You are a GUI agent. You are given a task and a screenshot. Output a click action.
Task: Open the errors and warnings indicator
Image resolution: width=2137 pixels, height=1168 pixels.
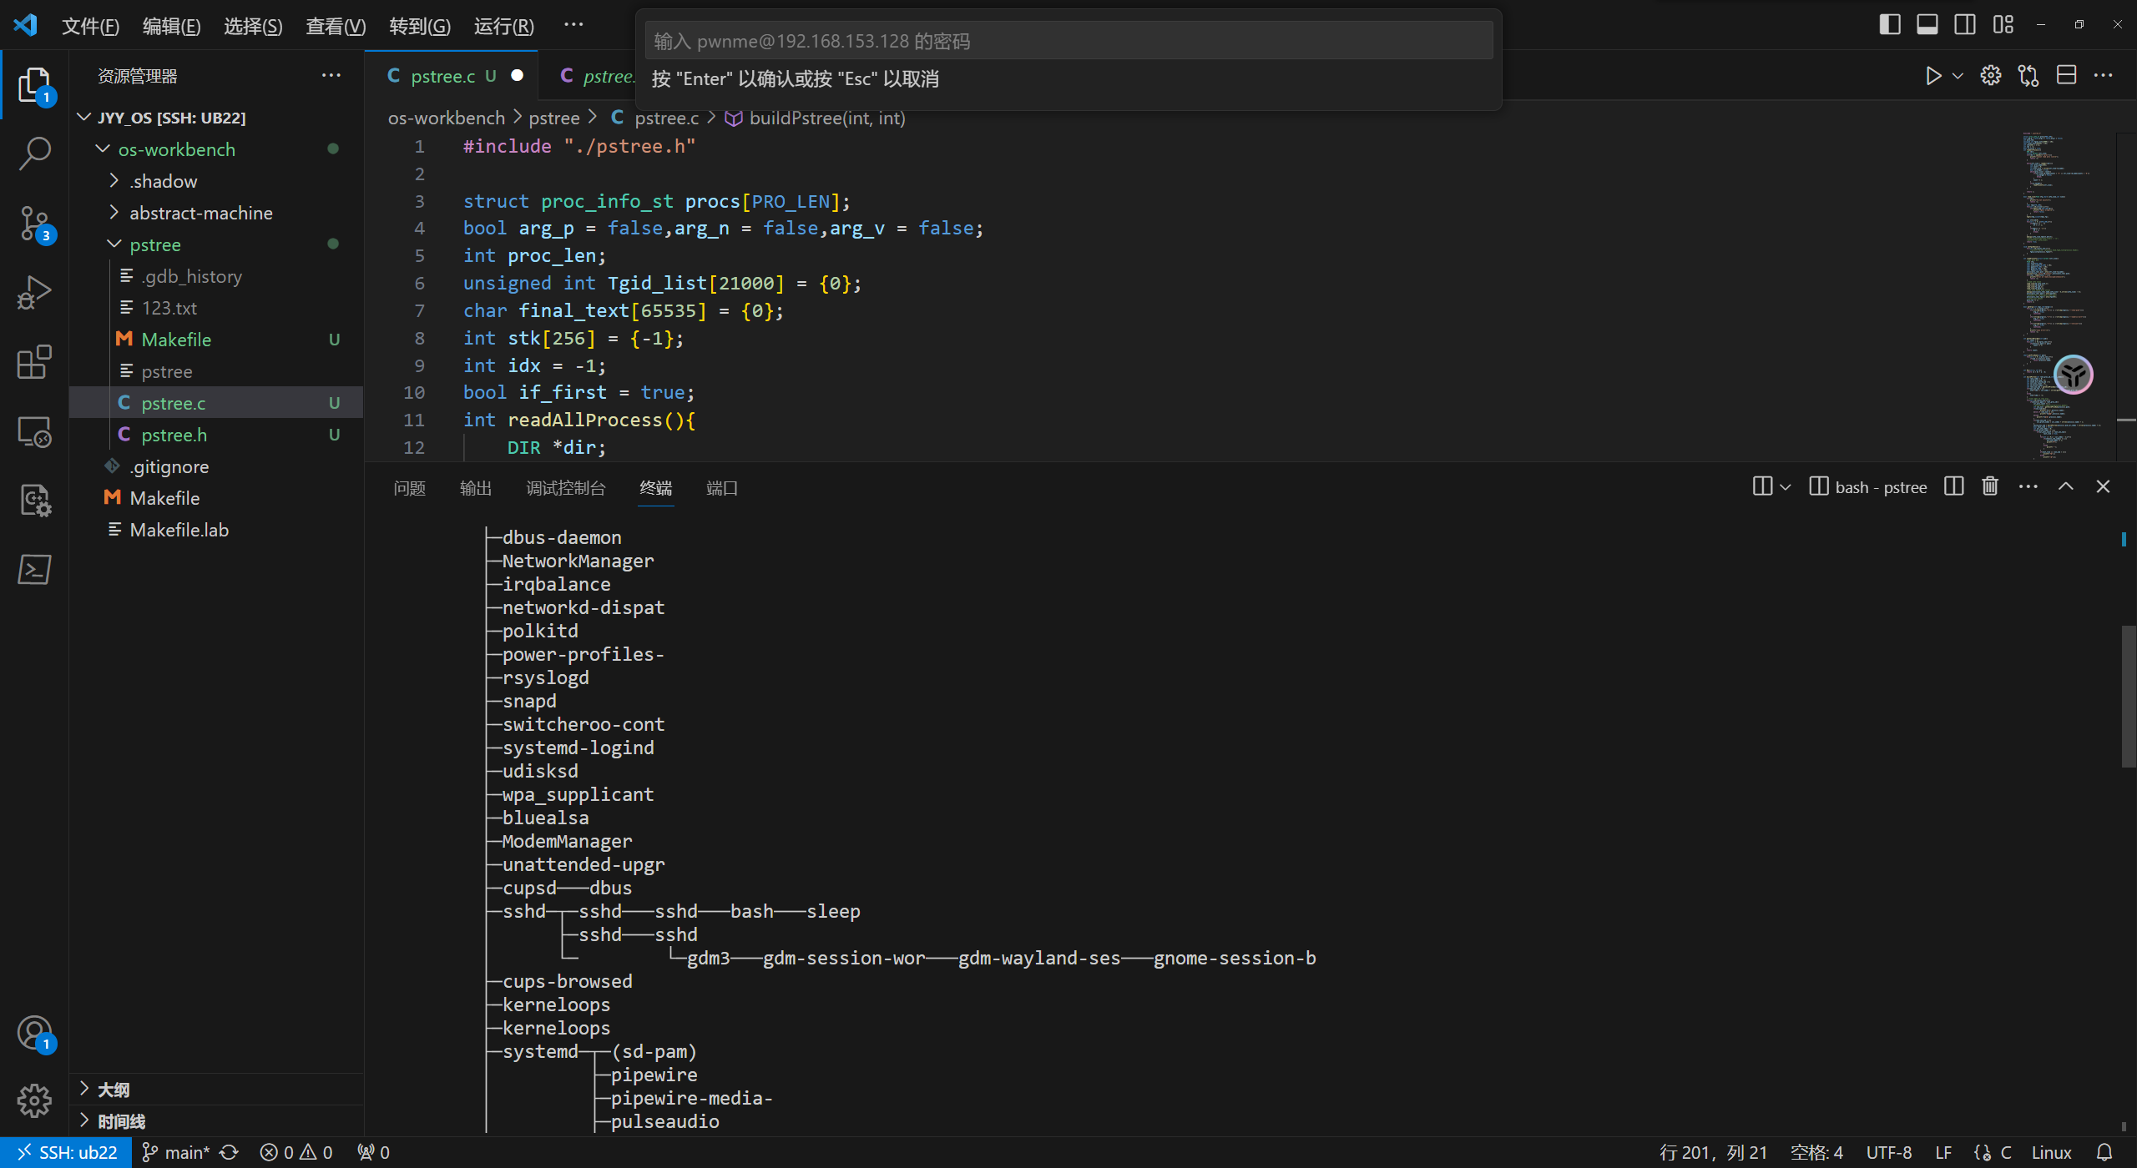296,1152
